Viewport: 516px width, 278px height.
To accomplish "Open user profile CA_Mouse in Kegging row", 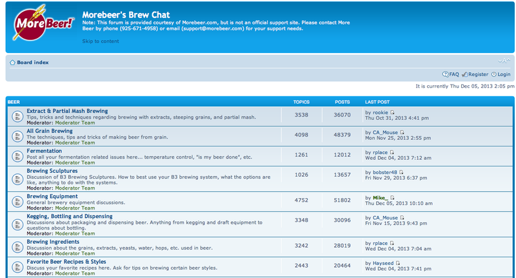I will (x=385, y=218).
